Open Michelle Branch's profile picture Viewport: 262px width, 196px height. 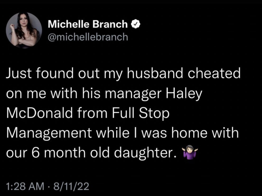click(x=24, y=30)
